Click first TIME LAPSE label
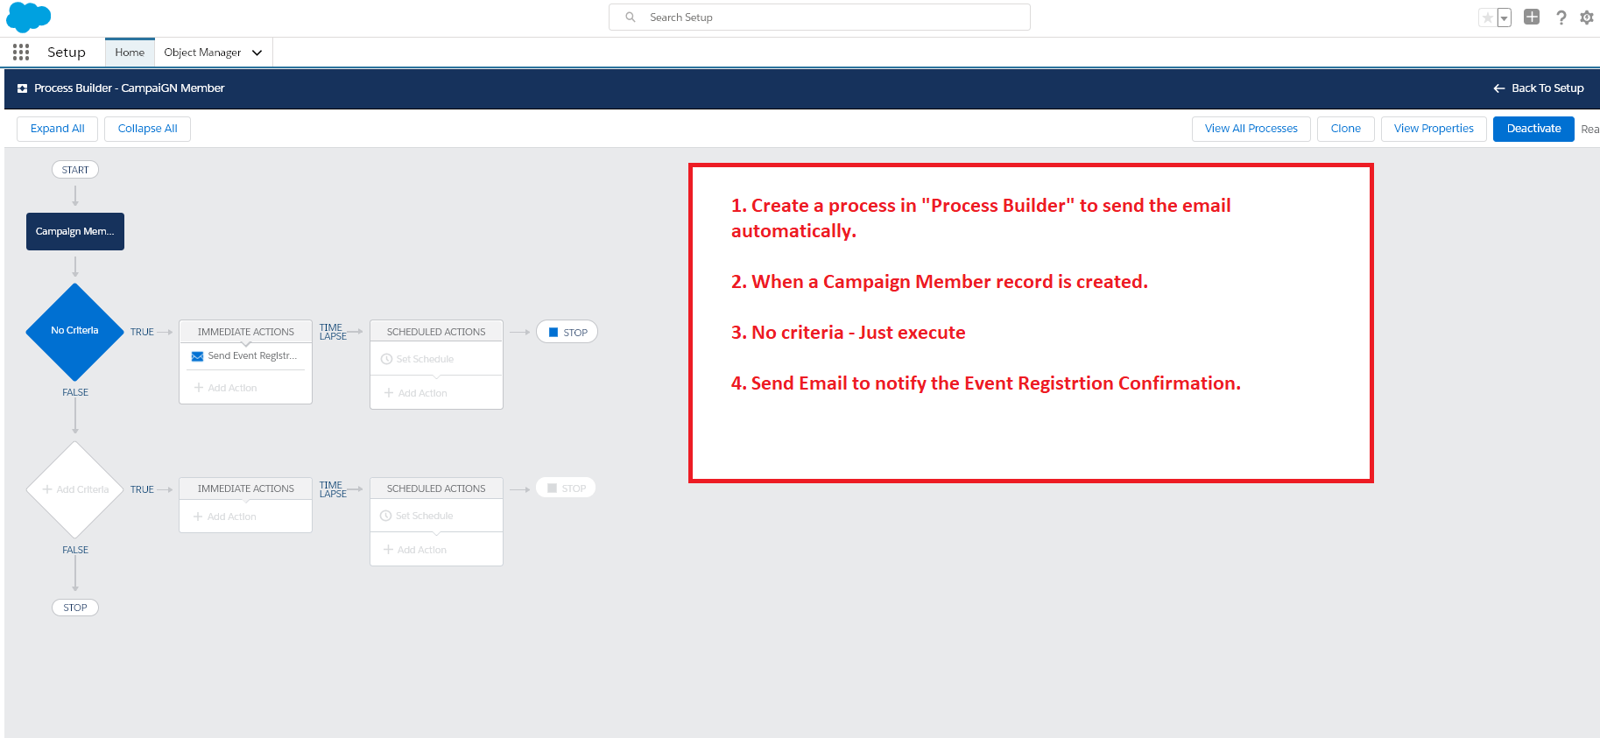The width and height of the screenshot is (1600, 738). (333, 332)
